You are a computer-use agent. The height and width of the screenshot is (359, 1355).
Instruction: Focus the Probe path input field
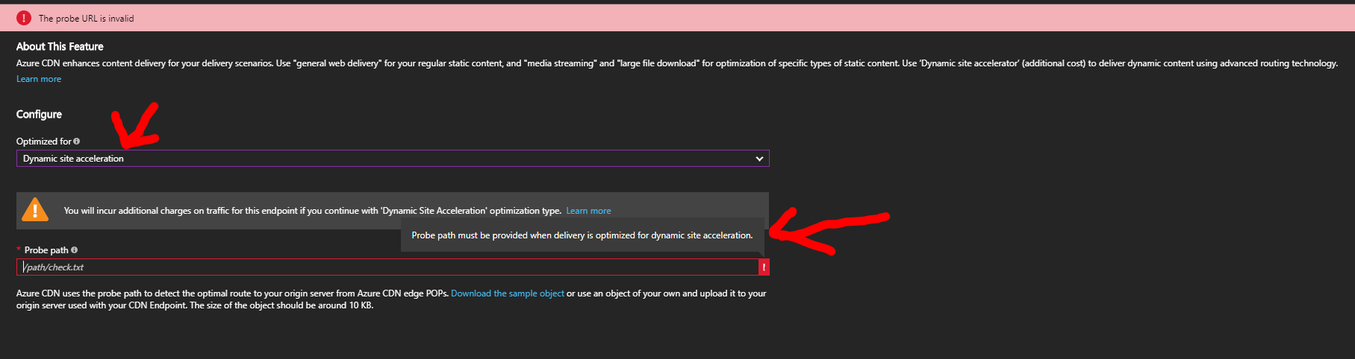point(387,267)
